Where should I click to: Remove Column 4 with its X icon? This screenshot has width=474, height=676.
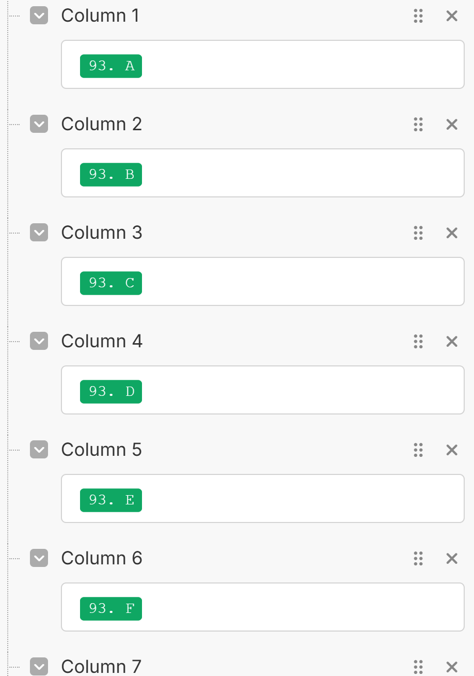pos(452,342)
